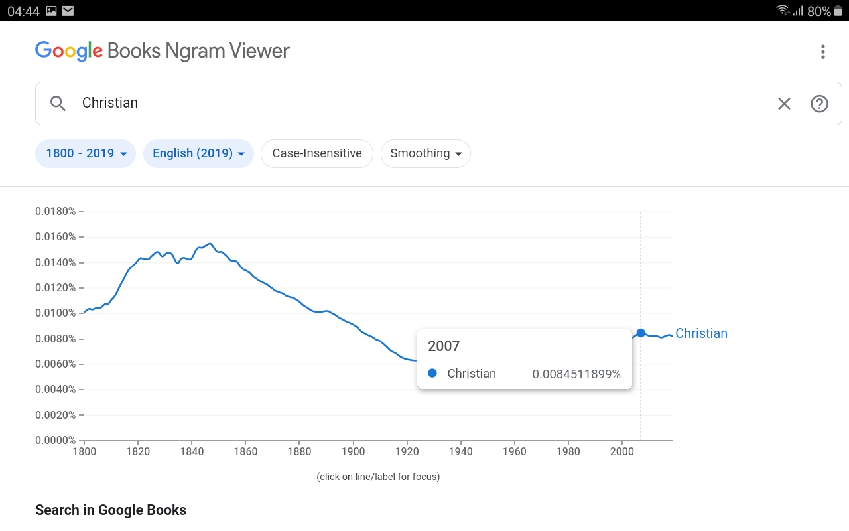The width and height of the screenshot is (849, 531).
Task: Click the 2007 data point on the graph
Action: (641, 333)
